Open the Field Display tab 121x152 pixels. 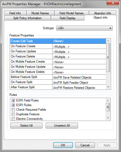pyautogui.click(x=67, y=18)
